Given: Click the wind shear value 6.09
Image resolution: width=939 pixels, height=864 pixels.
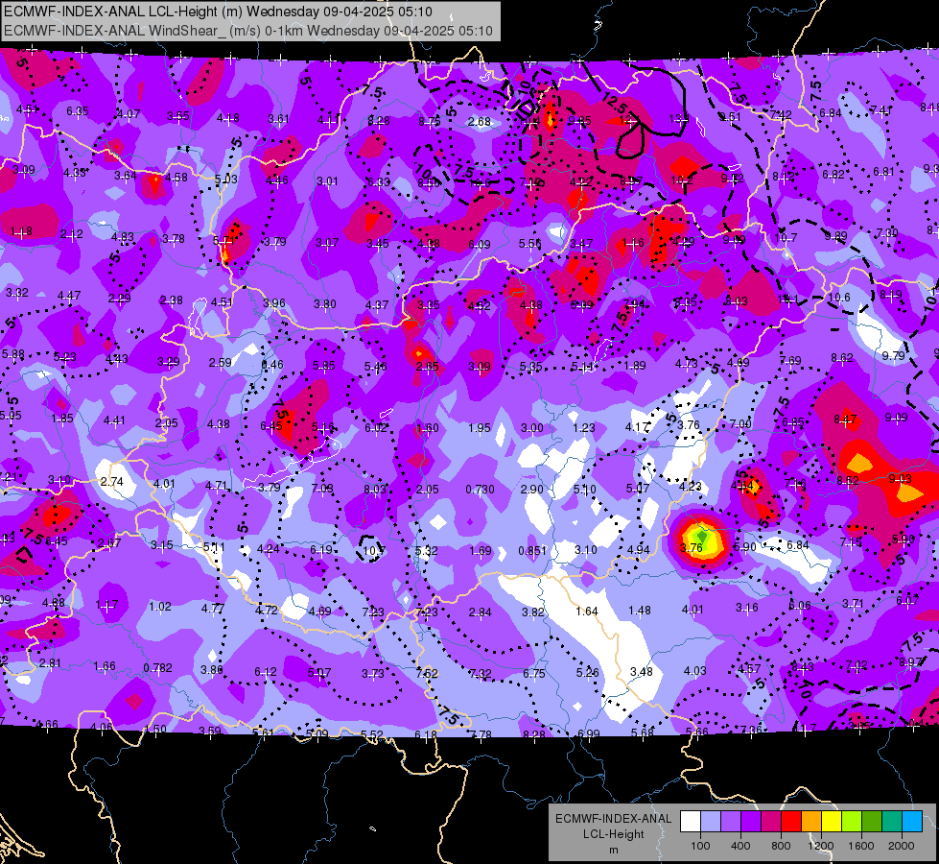Looking at the screenshot, I should point(479,244).
